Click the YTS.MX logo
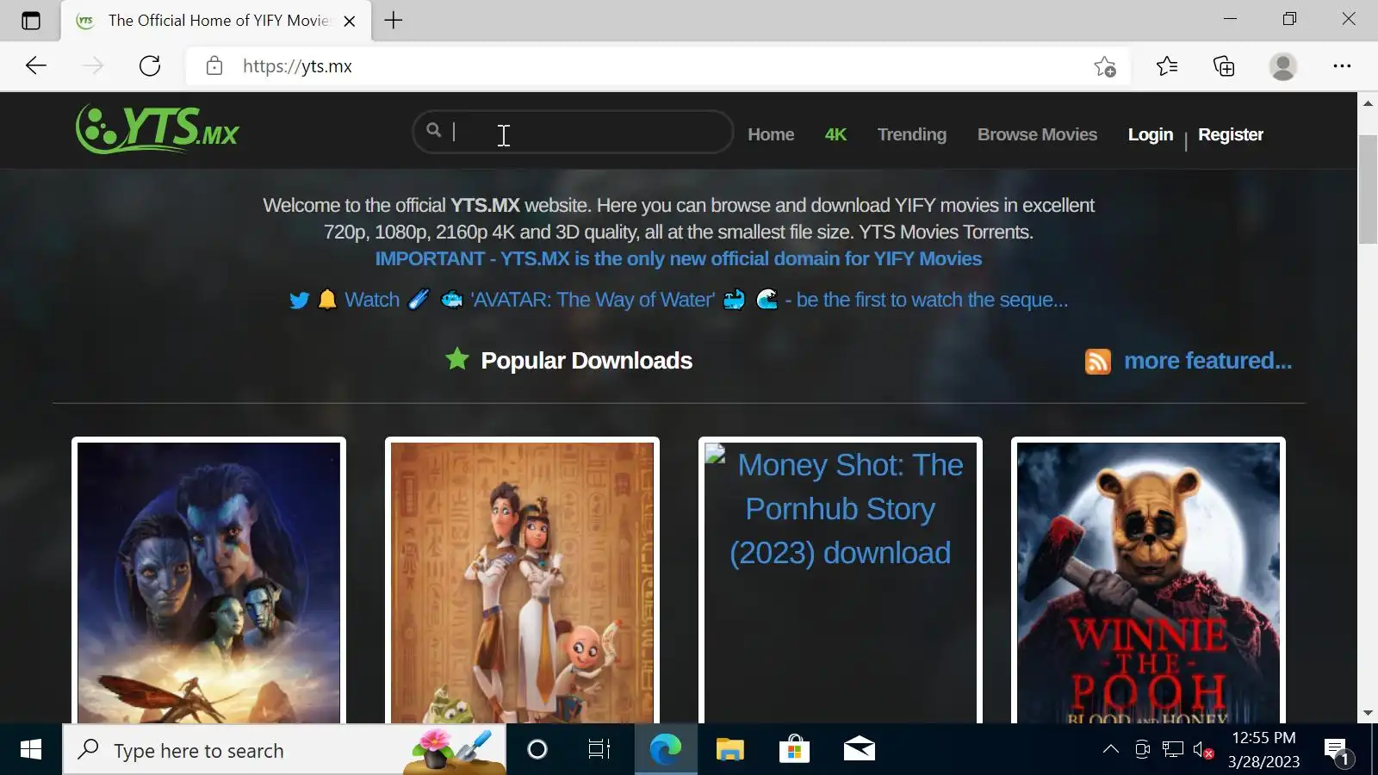 coord(158,129)
